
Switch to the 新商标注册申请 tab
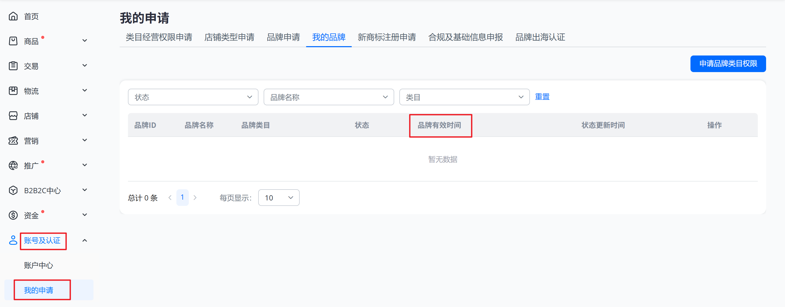click(x=386, y=37)
